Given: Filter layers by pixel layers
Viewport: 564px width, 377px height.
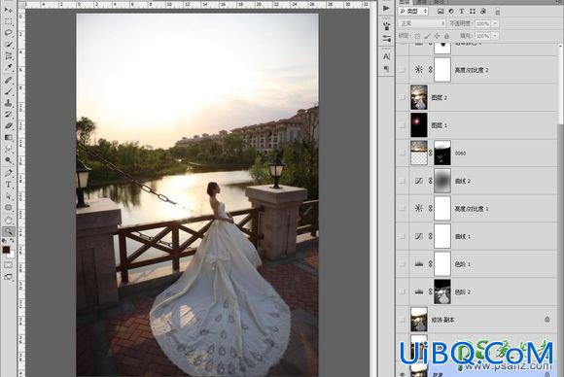Looking at the screenshot, I should click(441, 12).
